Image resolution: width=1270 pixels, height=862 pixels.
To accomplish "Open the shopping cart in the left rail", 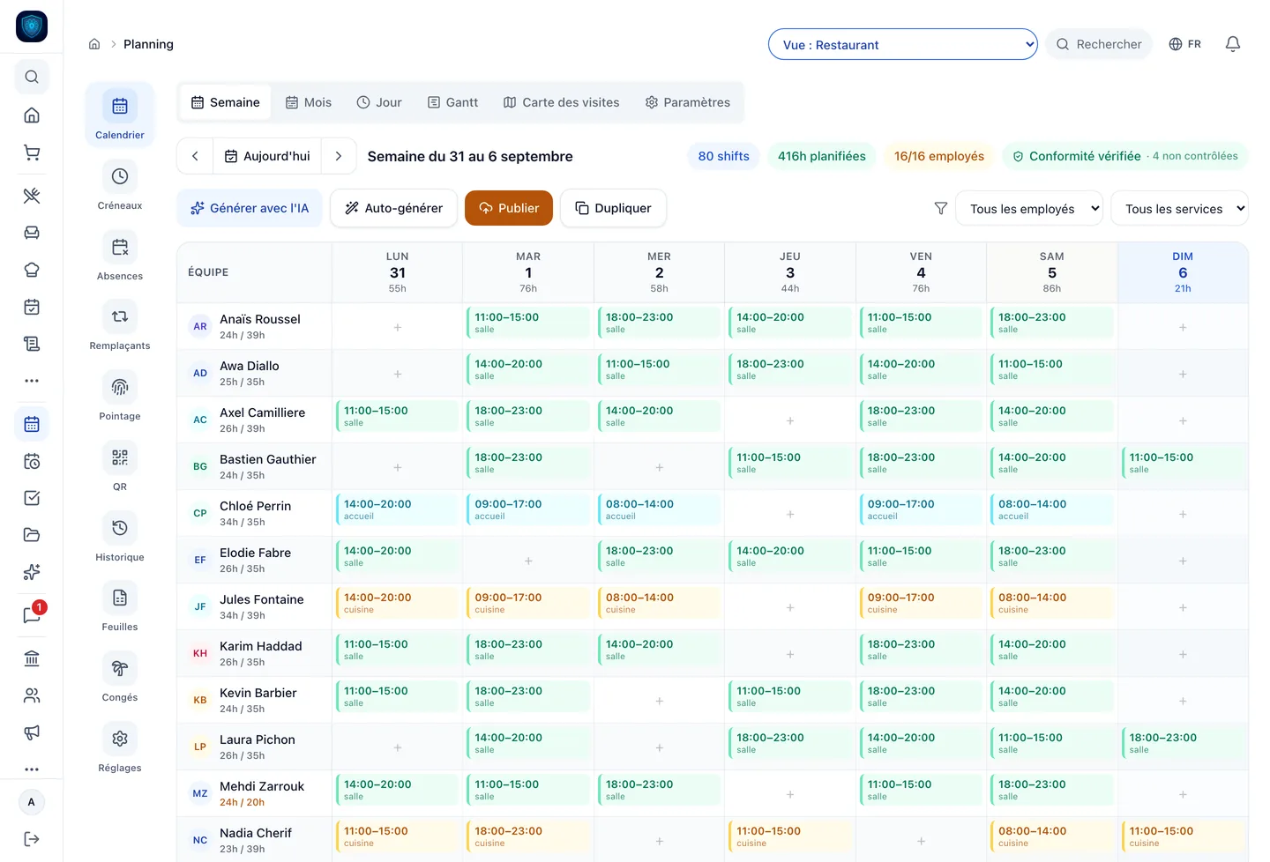I will coord(32,152).
